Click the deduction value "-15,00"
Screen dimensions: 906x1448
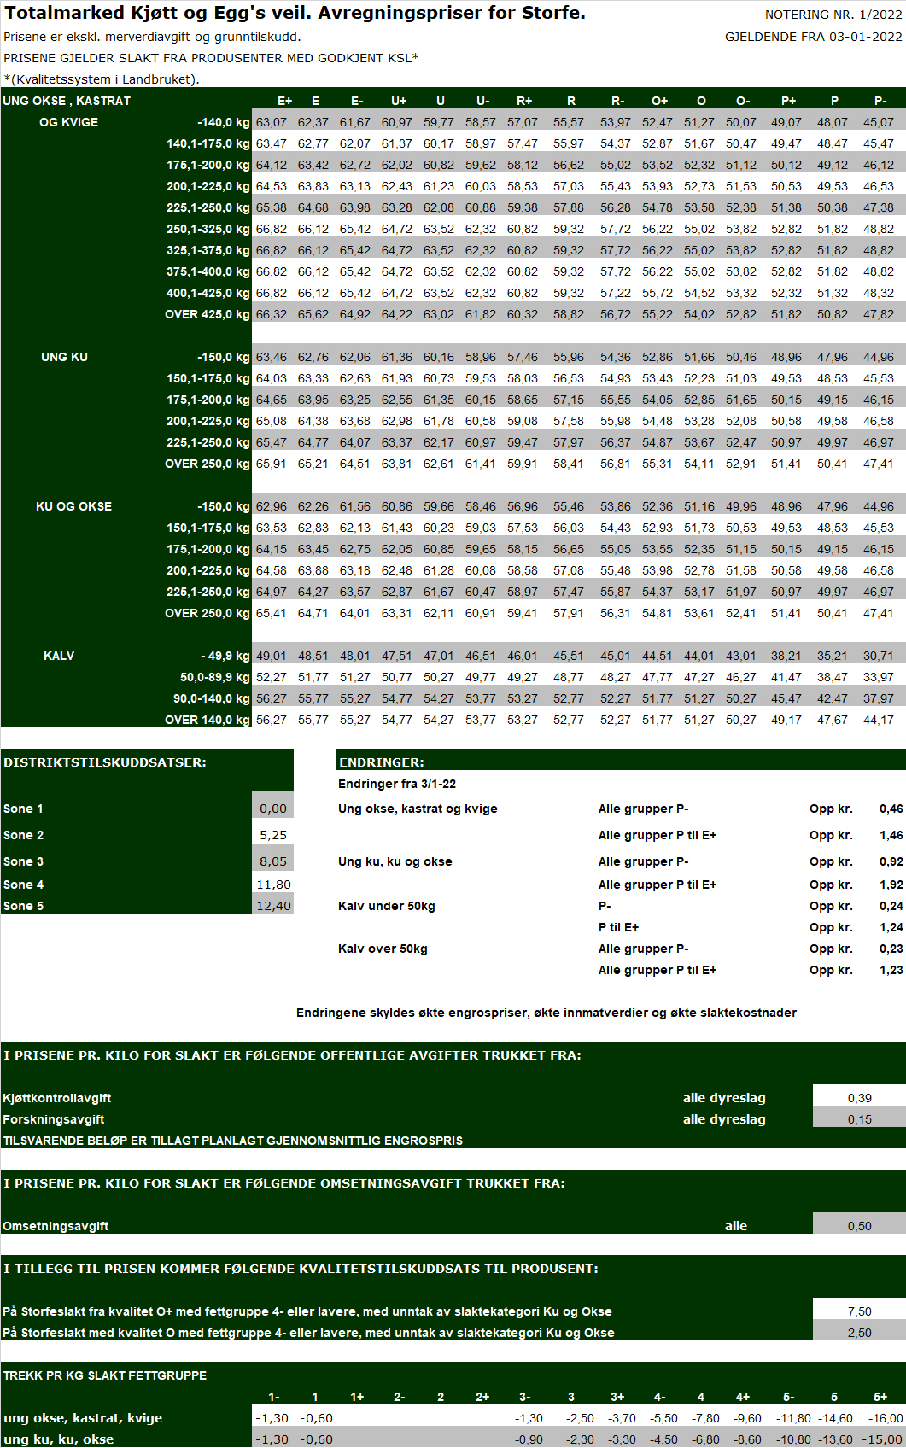point(882,1439)
